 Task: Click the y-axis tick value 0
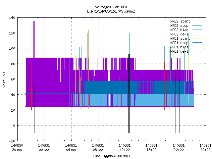(14, 126)
